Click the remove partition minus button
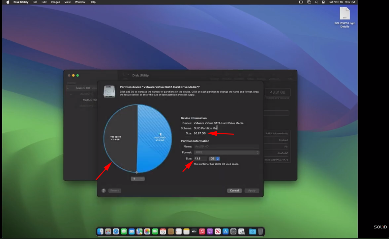 (x=141, y=179)
